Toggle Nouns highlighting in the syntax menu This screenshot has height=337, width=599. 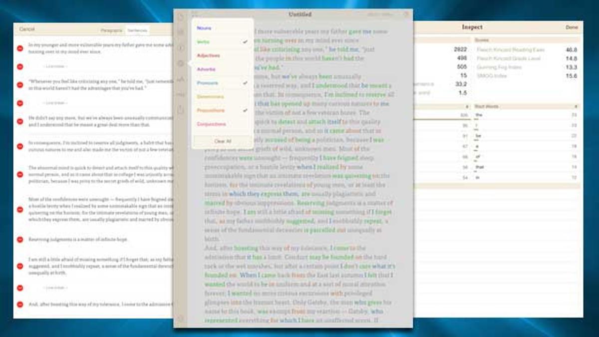223,28
